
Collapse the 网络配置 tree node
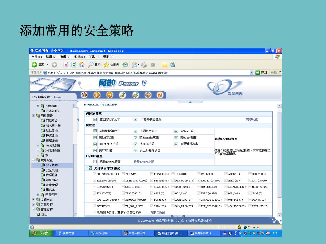pyautogui.click(x=33, y=116)
